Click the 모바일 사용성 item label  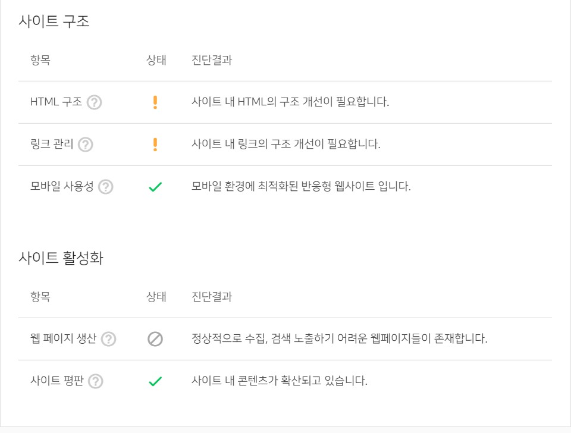click(62, 187)
